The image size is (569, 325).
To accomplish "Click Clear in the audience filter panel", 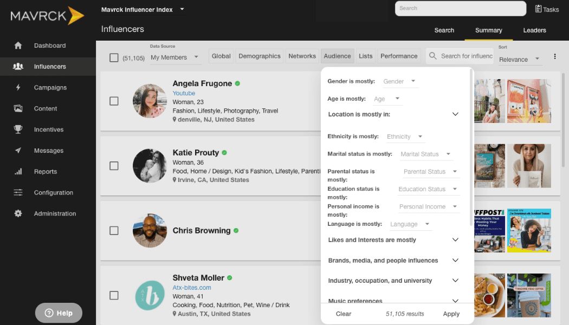I will [x=343, y=314].
